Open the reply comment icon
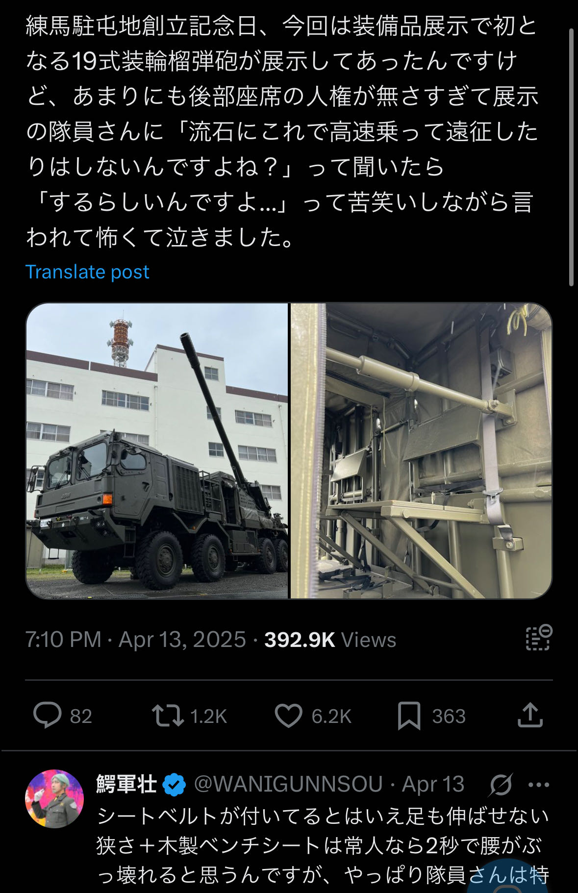 tap(47, 715)
